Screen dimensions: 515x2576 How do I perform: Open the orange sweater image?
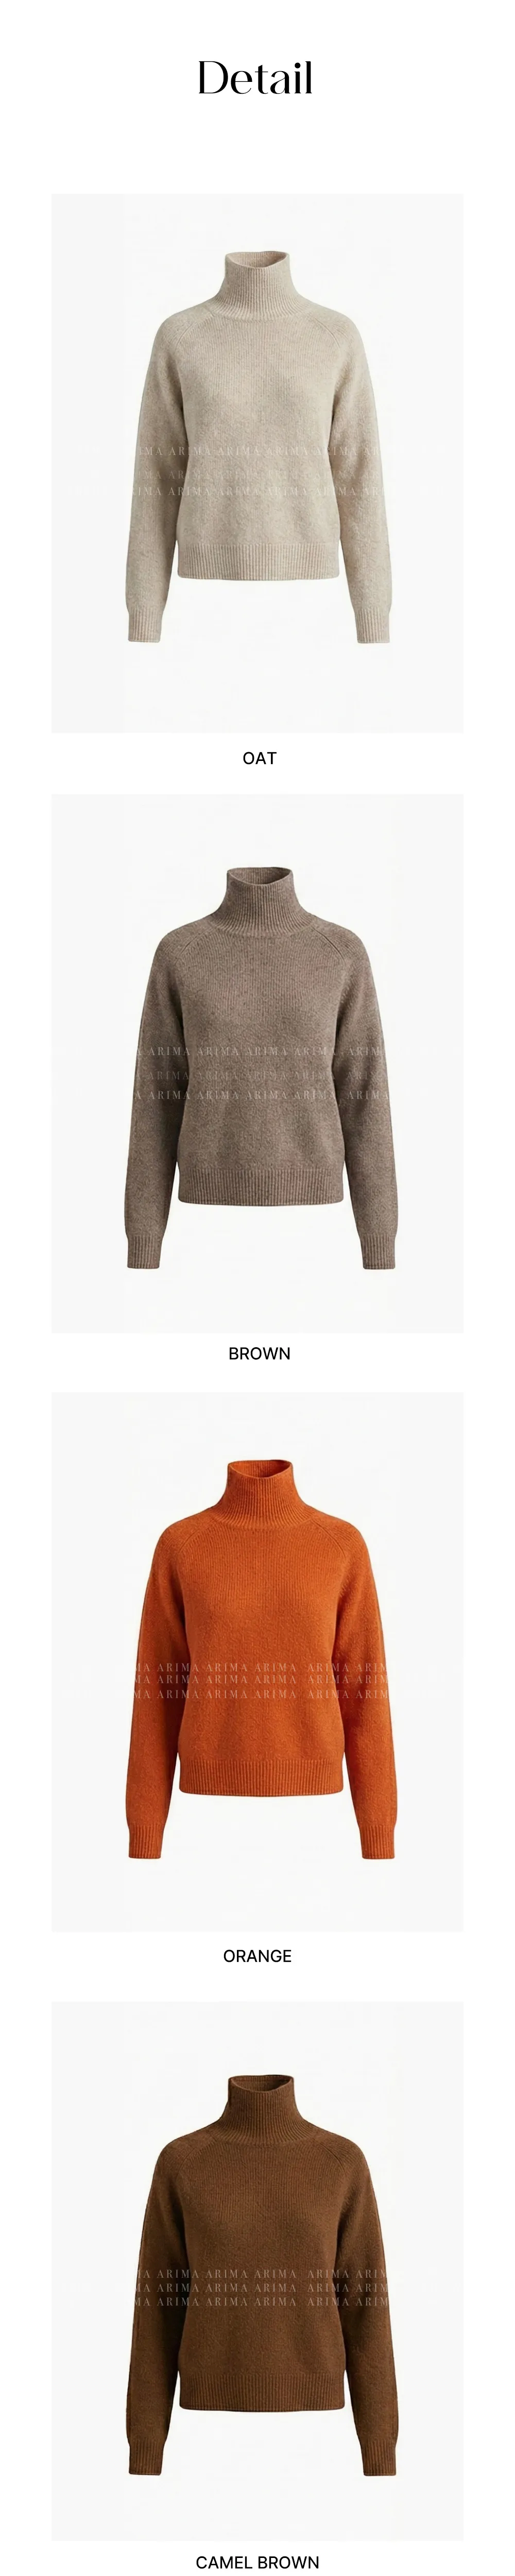pyautogui.click(x=257, y=1661)
